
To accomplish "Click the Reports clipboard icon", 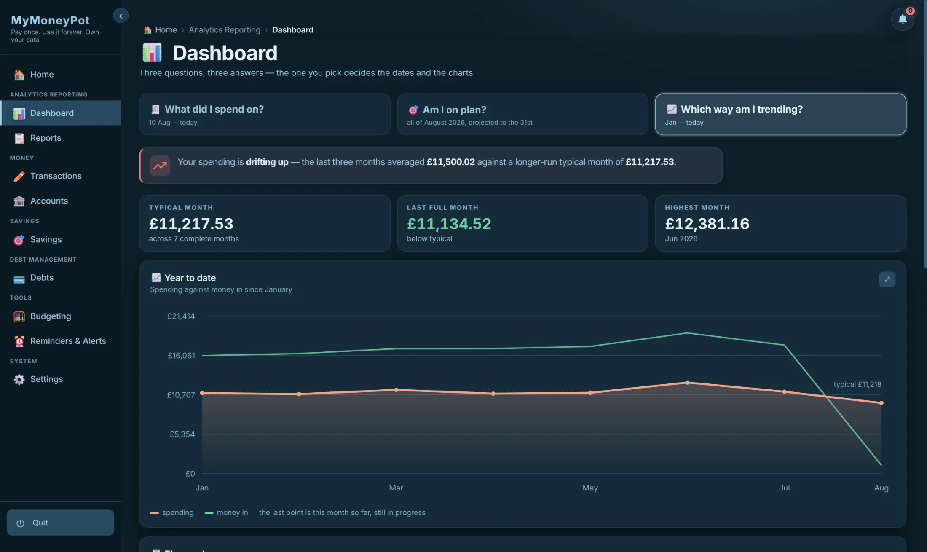I will (x=19, y=138).
